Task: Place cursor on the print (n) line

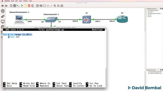Action: tap(14, 37)
